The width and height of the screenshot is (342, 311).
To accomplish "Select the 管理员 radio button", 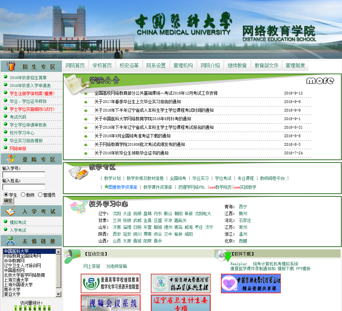I will 40,195.
